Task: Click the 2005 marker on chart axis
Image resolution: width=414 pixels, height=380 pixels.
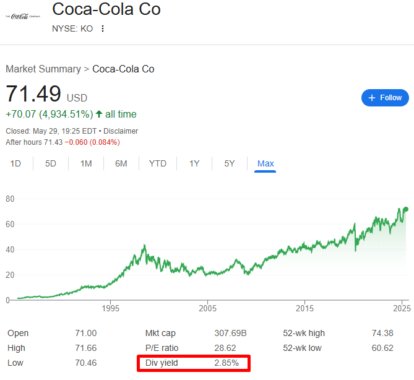Action: click(207, 308)
